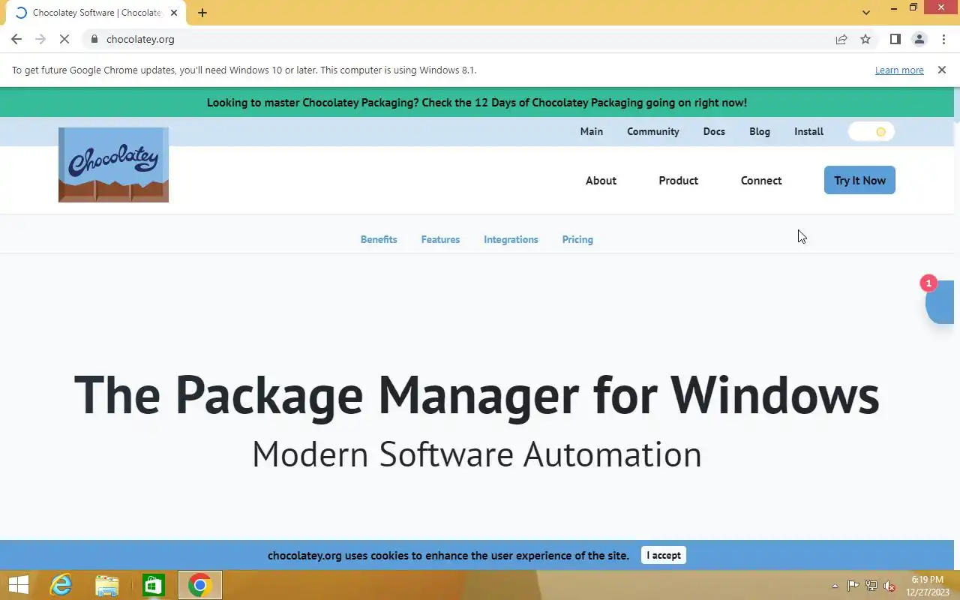Go back with browser back arrow
The width and height of the screenshot is (960, 600).
pyautogui.click(x=16, y=39)
